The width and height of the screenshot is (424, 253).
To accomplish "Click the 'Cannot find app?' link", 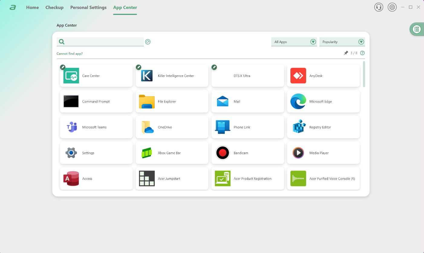I will 70,54.
